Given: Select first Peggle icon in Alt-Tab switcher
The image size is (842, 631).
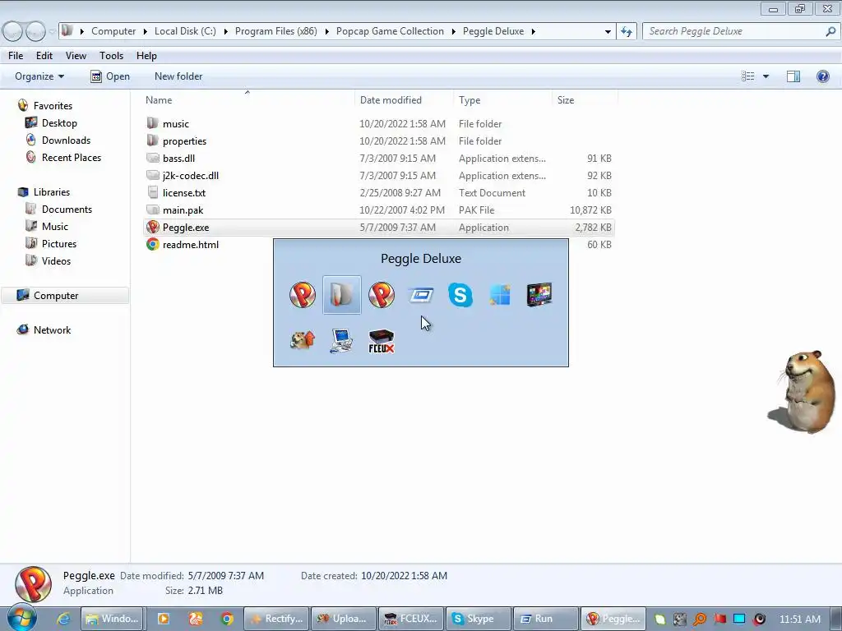Looking at the screenshot, I should click(x=303, y=295).
